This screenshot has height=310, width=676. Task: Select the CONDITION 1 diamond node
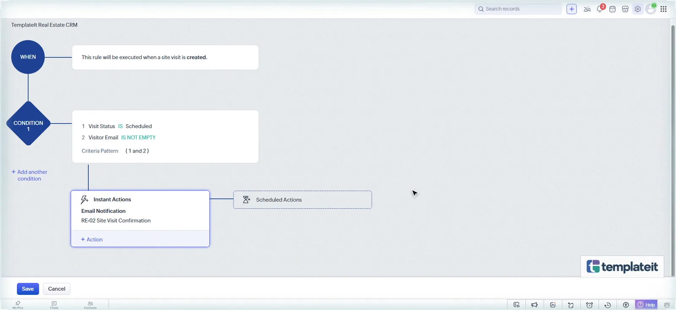(28, 123)
